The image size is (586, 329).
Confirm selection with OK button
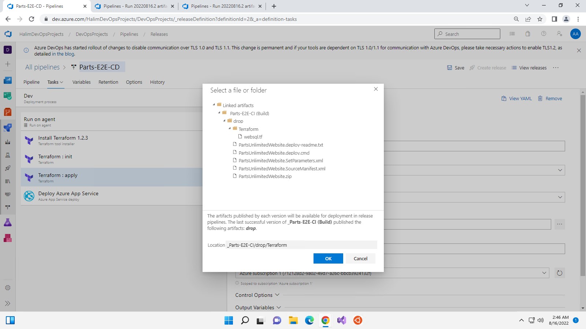point(328,258)
